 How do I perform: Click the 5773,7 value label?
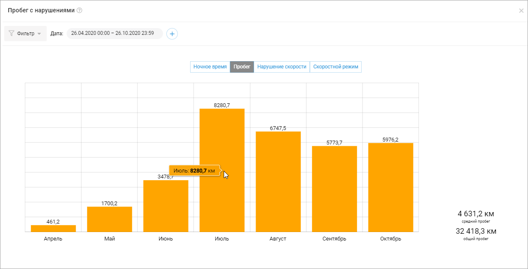click(x=334, y=143)
